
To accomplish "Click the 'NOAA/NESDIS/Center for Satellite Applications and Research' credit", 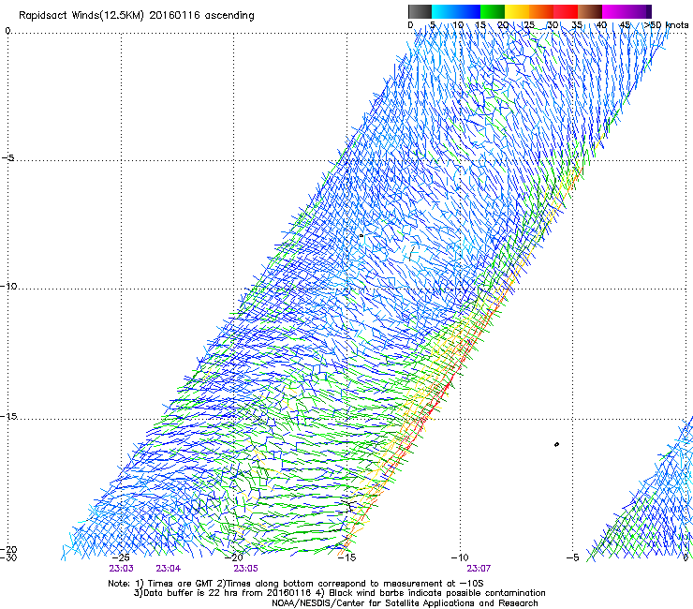I will click(x=405, y=603).
